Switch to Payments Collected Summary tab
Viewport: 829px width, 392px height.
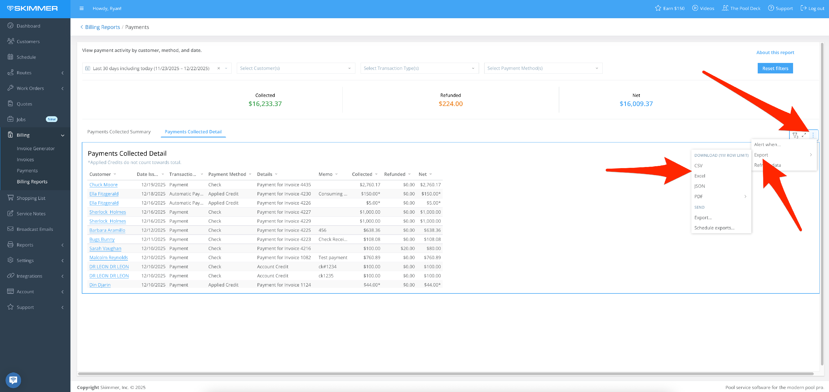coord(119,131)
